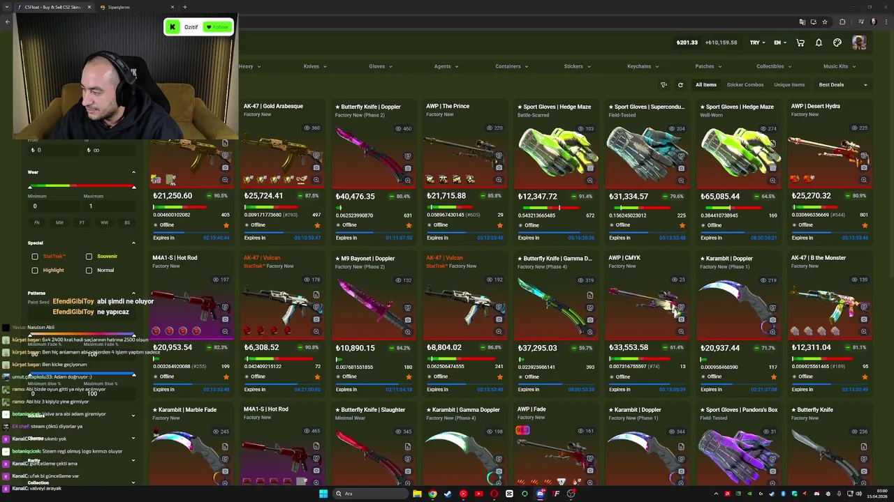Click the ₺201.33 balance button
Viewport: 894px width, 502px height.
click(x=687, y=43)
